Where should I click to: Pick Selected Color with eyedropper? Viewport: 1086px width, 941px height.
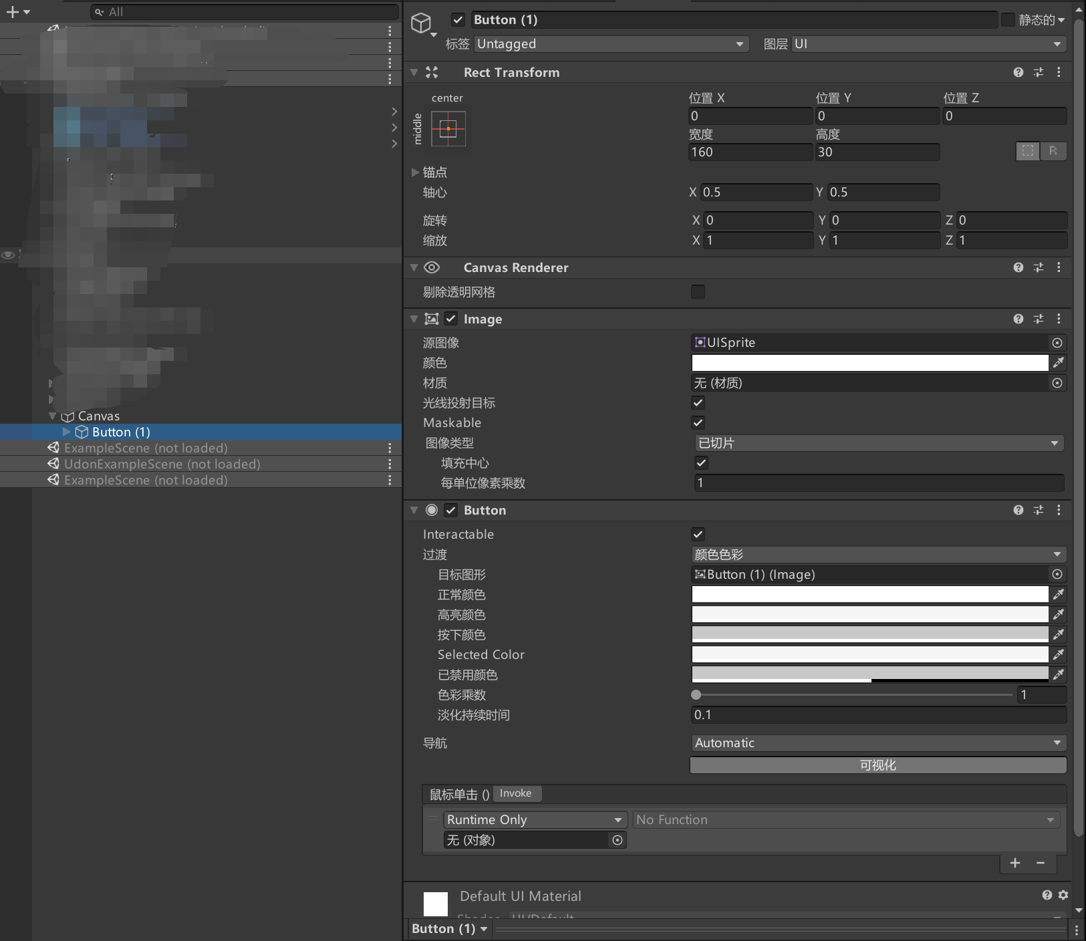point(1059,654)
